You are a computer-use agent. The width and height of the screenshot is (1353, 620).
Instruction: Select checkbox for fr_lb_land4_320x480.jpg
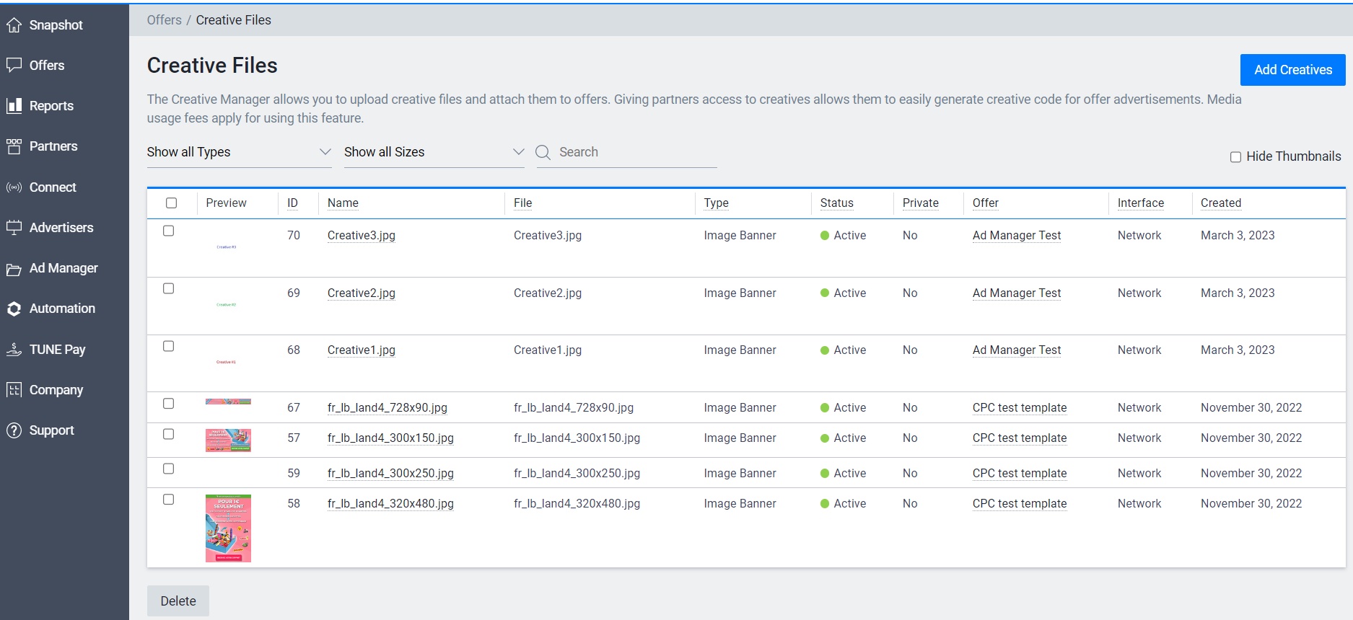[168, 499]
